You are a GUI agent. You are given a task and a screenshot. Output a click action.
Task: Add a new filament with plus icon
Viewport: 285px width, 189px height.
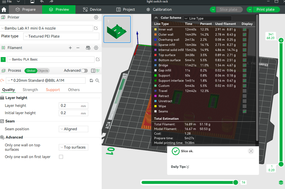click(70, 48)
